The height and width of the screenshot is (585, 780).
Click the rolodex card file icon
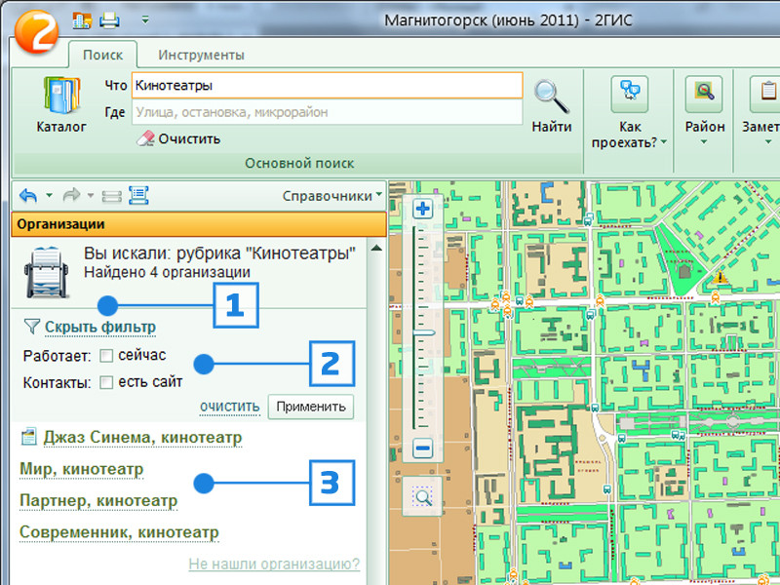click(46, 273)
